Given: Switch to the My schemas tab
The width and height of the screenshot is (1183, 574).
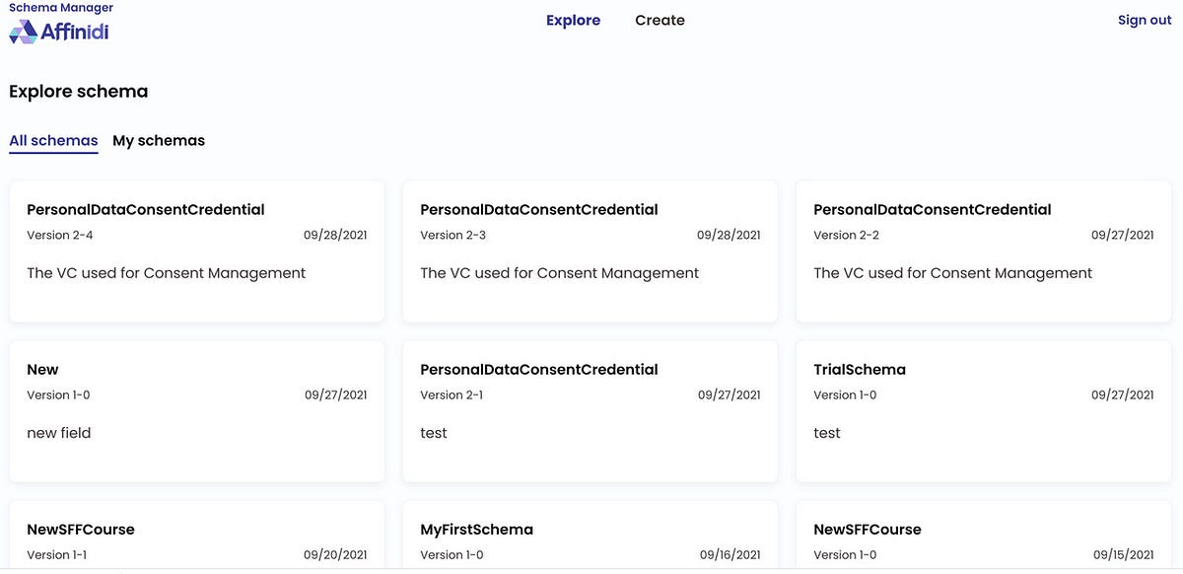Looking at the screenshot, I should [x=159, y=141].
